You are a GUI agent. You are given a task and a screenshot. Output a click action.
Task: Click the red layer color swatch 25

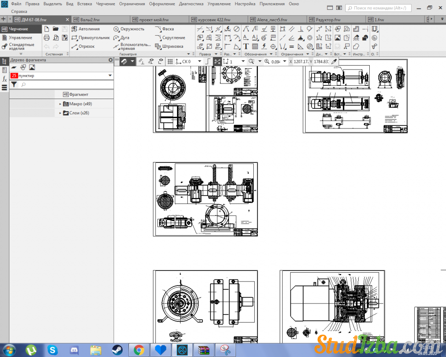point(14,76)
